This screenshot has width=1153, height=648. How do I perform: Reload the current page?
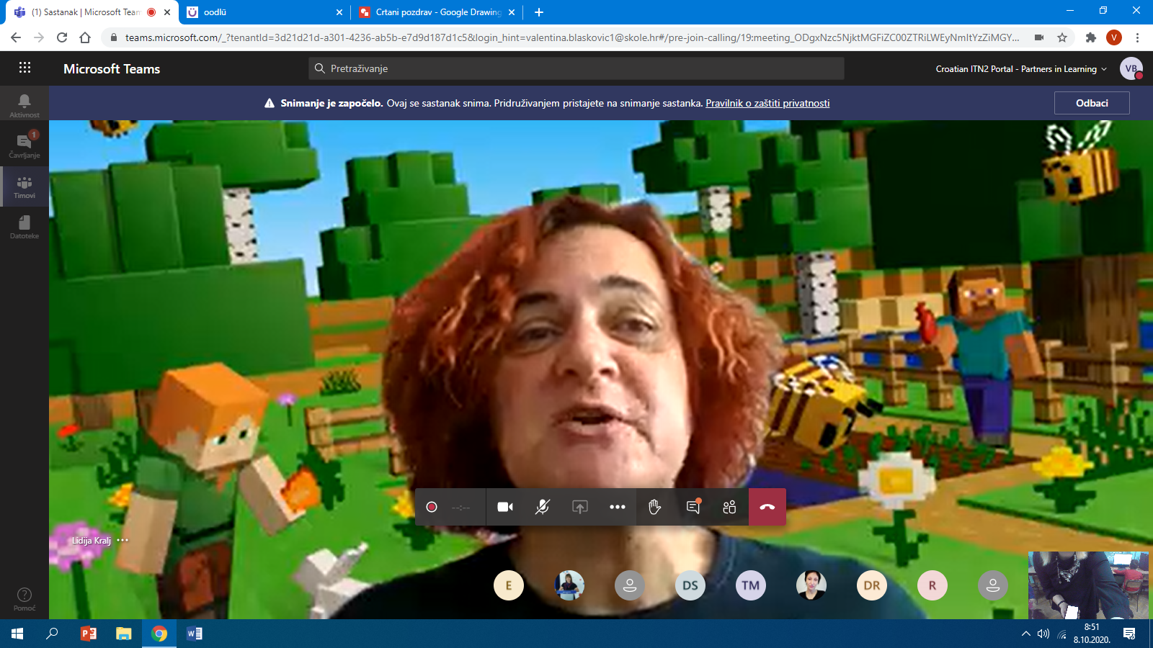coord(62,37)
